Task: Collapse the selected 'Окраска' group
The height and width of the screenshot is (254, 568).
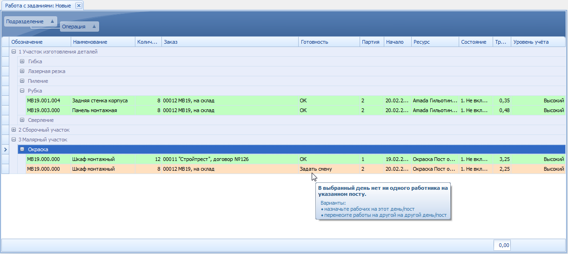Action: (22, 149)
